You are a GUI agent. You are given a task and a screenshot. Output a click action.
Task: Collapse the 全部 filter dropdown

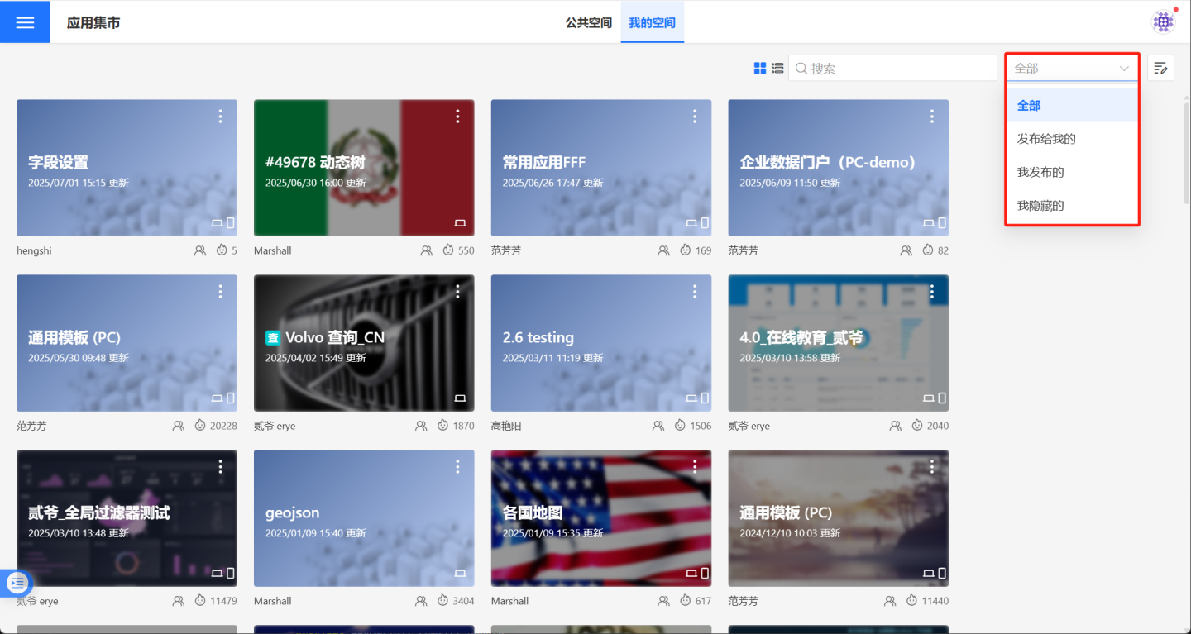point(1073,69)
